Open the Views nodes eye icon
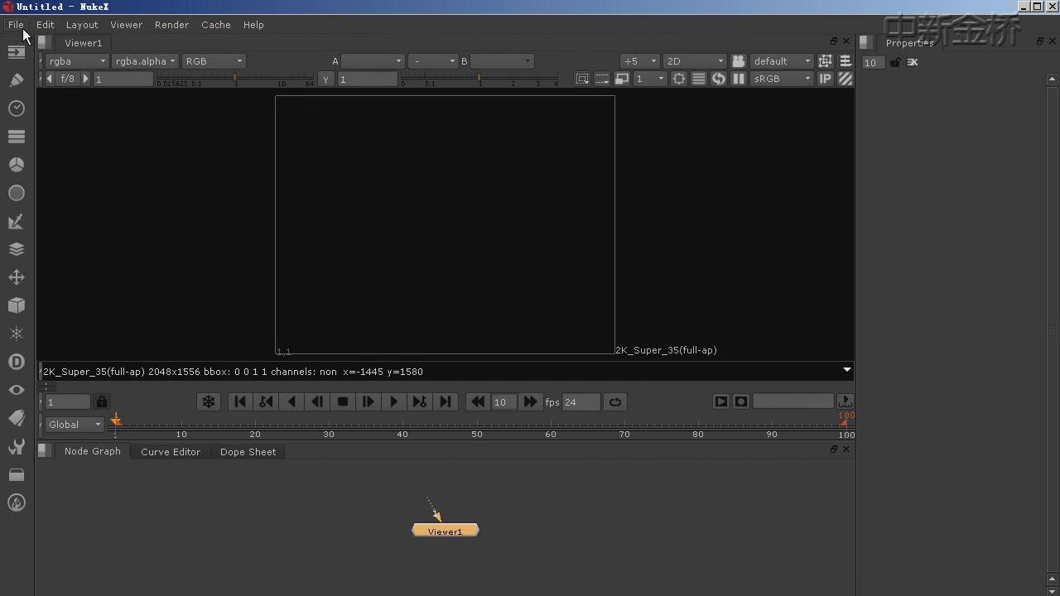 [x=17, y=390]
